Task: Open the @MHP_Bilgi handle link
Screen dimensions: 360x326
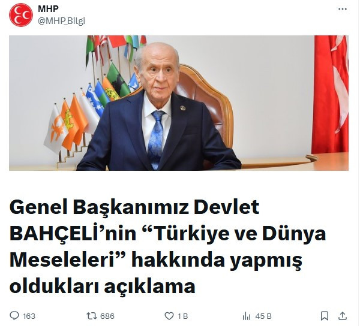Action: (x=61, y=21)
